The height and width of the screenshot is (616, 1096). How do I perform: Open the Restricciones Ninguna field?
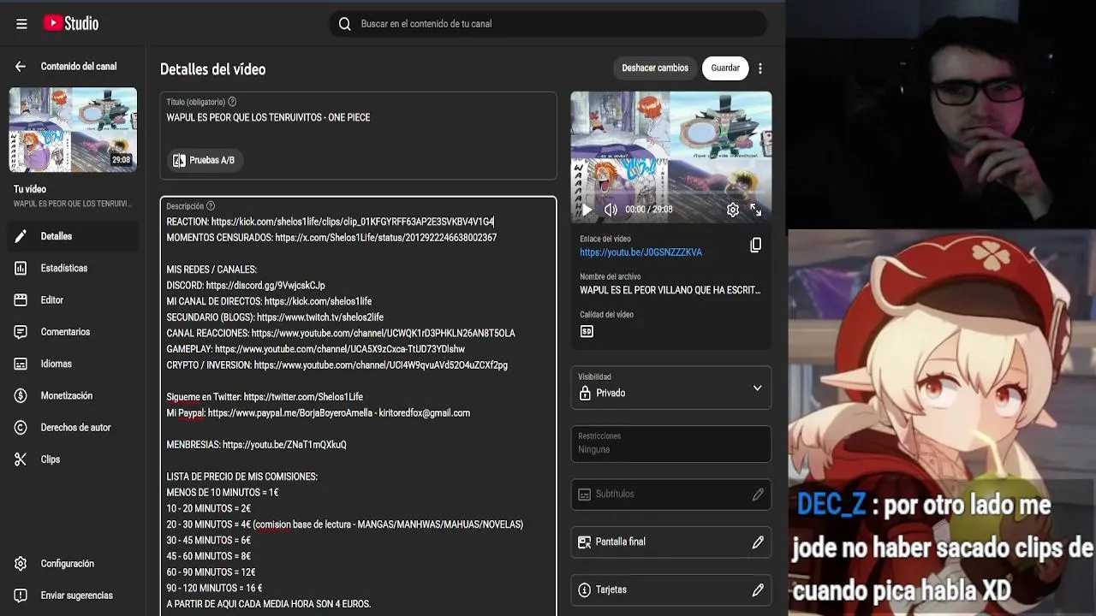[x=671, y=443]
